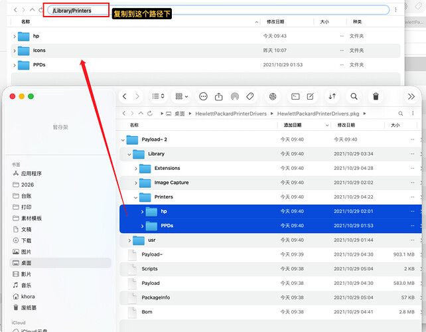
Task: Show more toolbar items with double chevron
Action: point(411,96)
